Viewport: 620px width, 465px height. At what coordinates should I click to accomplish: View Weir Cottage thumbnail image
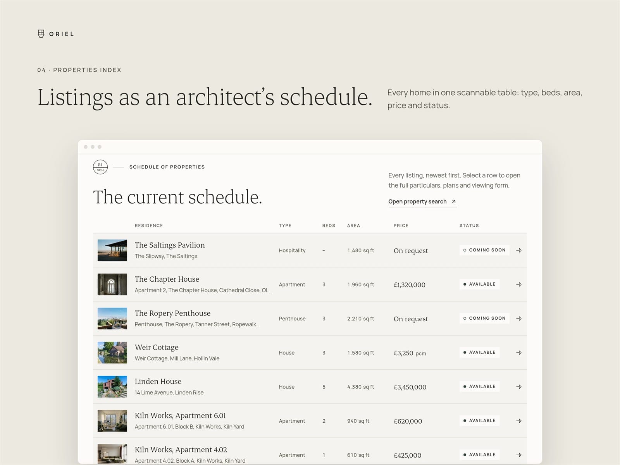[112, 353]
